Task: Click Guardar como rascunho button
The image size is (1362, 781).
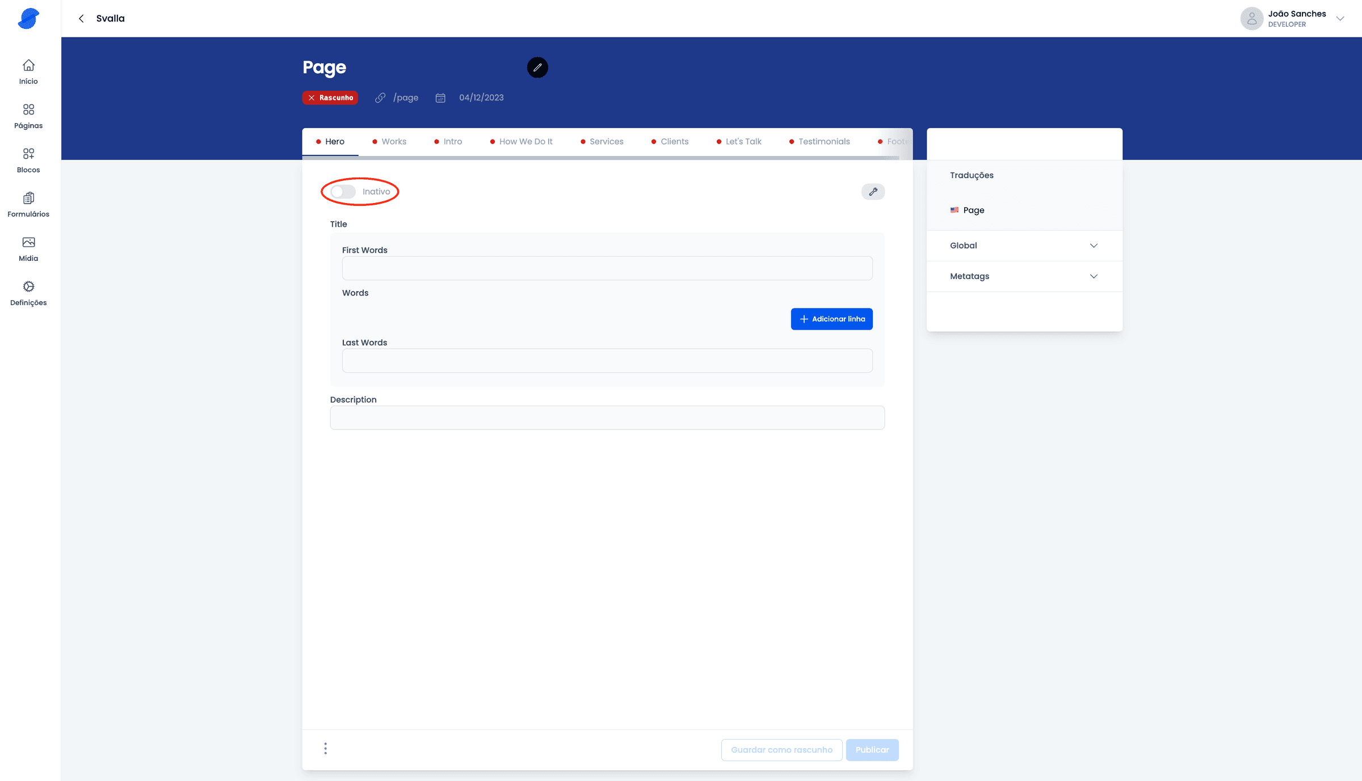Action: pos(781,750)
